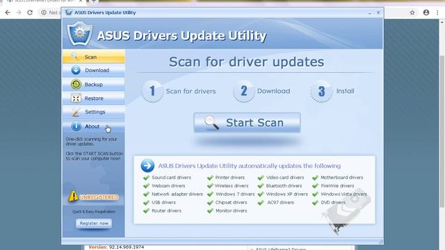Click the Scan for driver updates heading

coord(246,62)
